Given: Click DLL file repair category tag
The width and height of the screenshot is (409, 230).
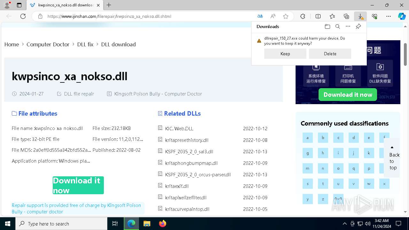Looking at the screenshot, I should pos(79,94).
